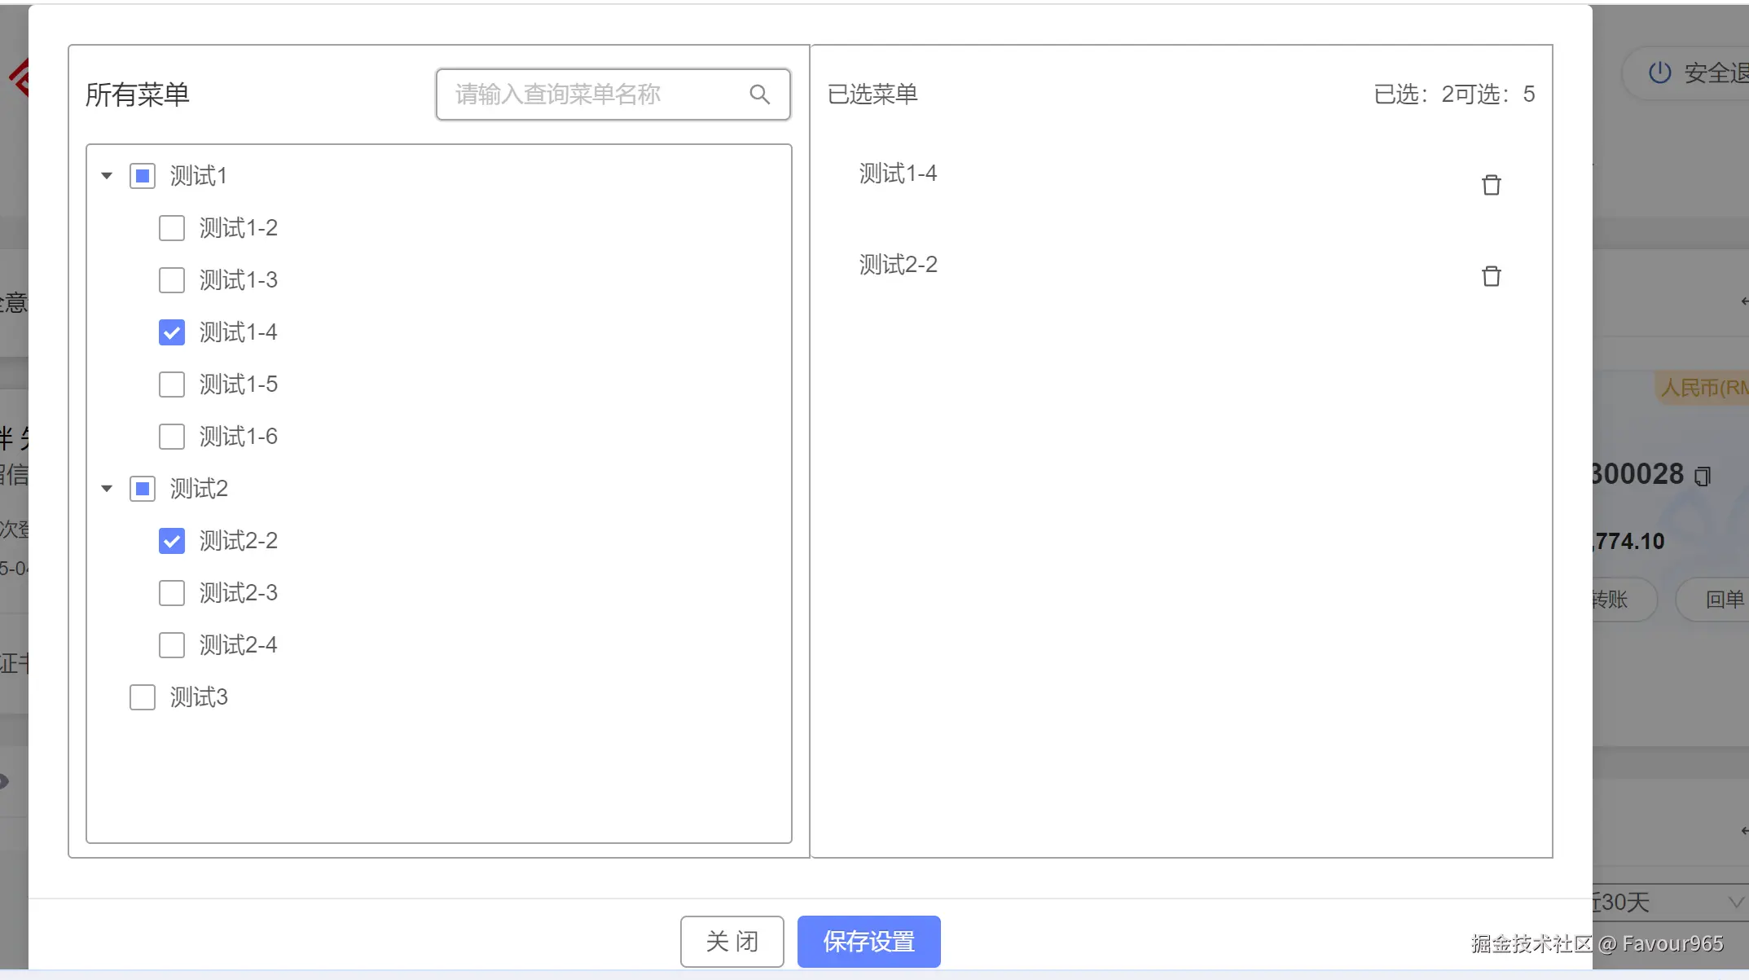Collapse the 测试2 tree node
This screenshot has height=980, width=1749.
pos(107,489)
